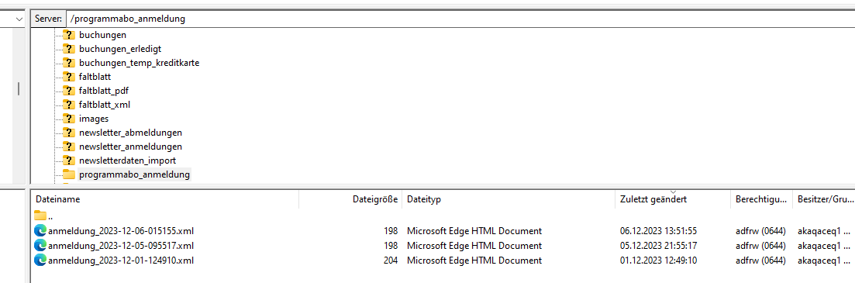855x283 pixels.
Task: Select the programmabo_anmeldung tree folder
Action: tap(134, 174)
